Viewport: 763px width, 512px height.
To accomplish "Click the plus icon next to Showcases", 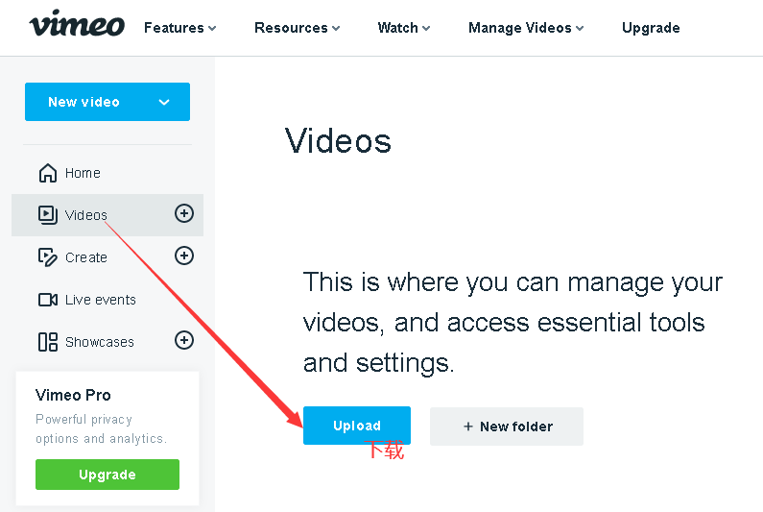I will pyautogui.click(x=184, y=340).
